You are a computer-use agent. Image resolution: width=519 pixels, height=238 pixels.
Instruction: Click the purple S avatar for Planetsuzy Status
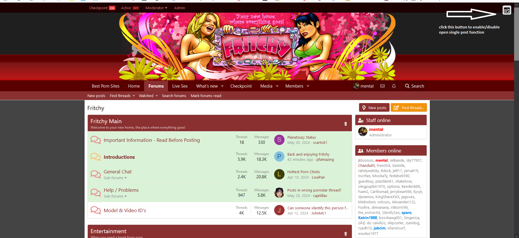[x=279, y=140]
